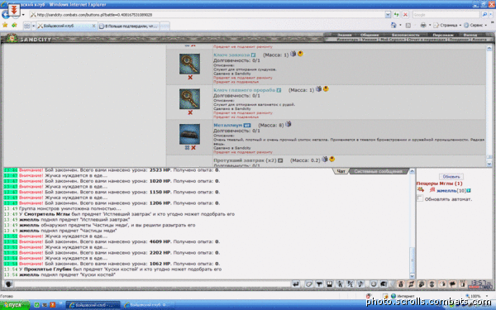Expand the Home button dropdown arrow
Screen dimensions: 496x310
point(400,25)
